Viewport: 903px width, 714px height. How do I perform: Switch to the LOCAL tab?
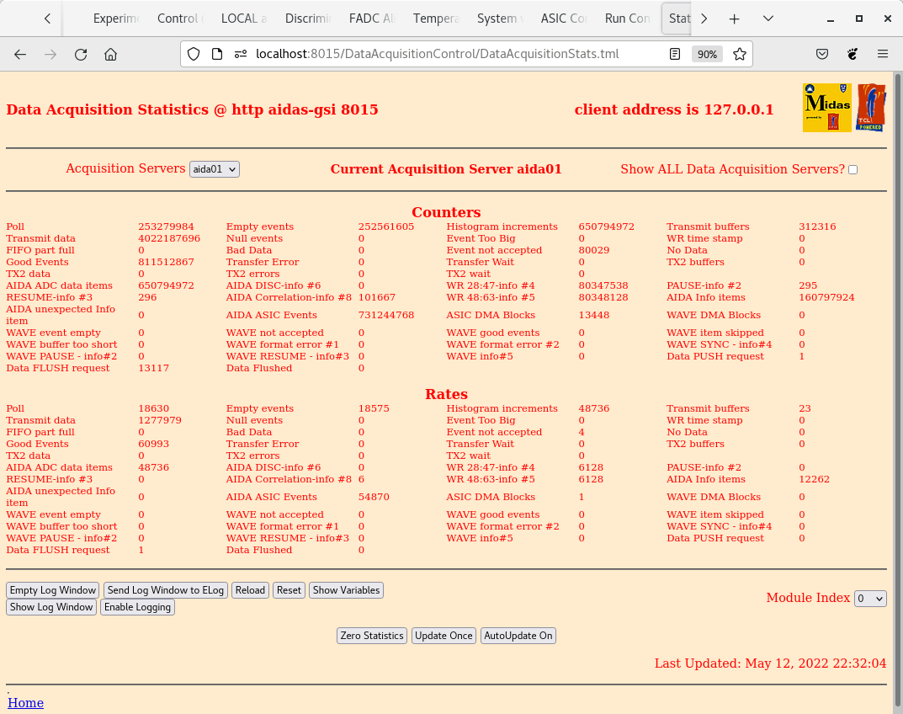243,19
